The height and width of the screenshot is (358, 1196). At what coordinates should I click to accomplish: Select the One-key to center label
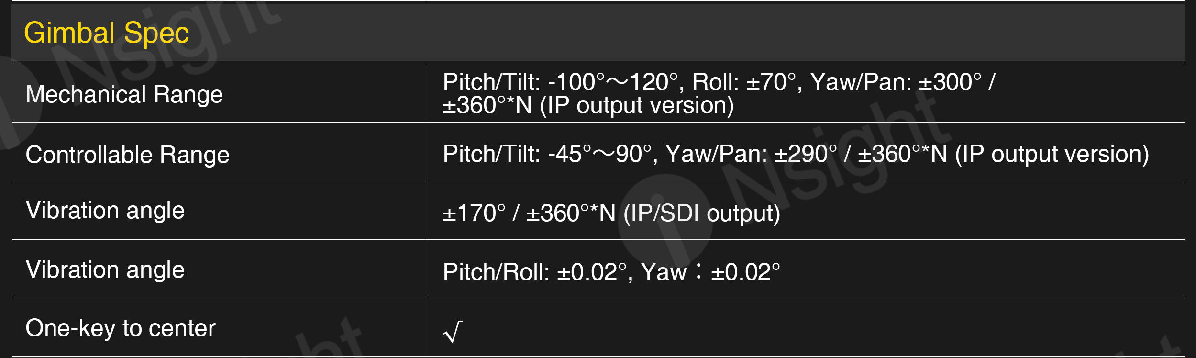pyautogui.click(x=121, y=328)
